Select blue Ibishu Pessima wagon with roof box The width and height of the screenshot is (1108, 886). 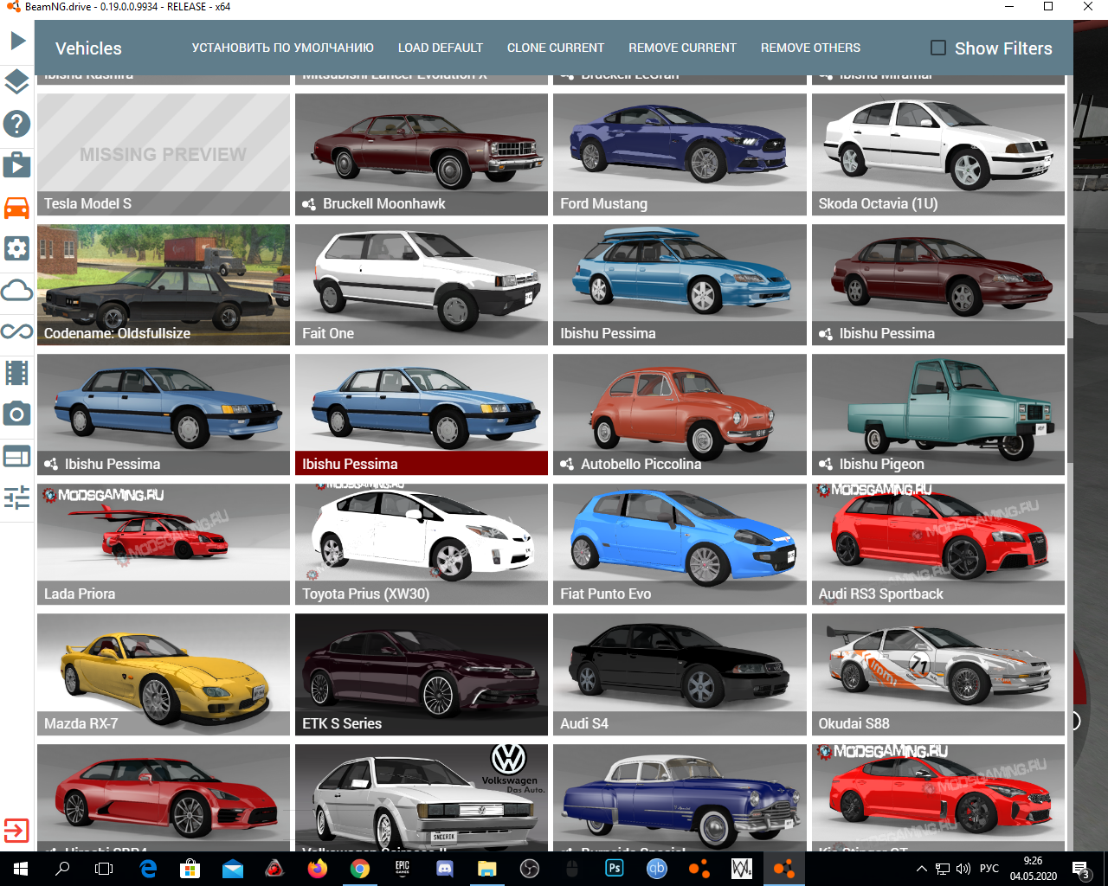pyautogui.click(x=680, y=285)
